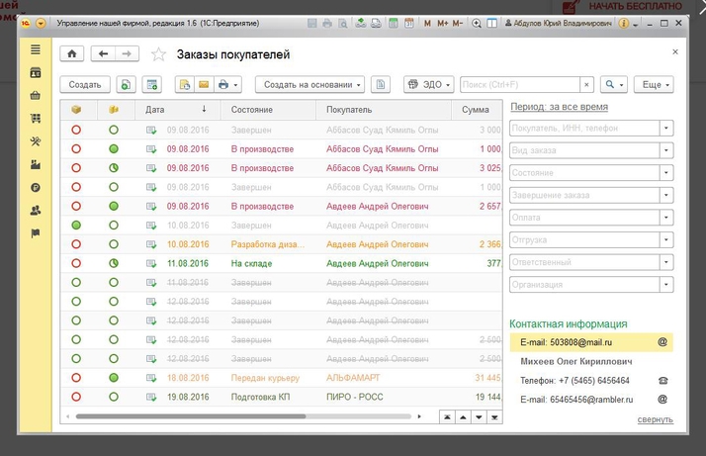
Task: Click the phone icon next to Телефон
Action: [662, 380]
